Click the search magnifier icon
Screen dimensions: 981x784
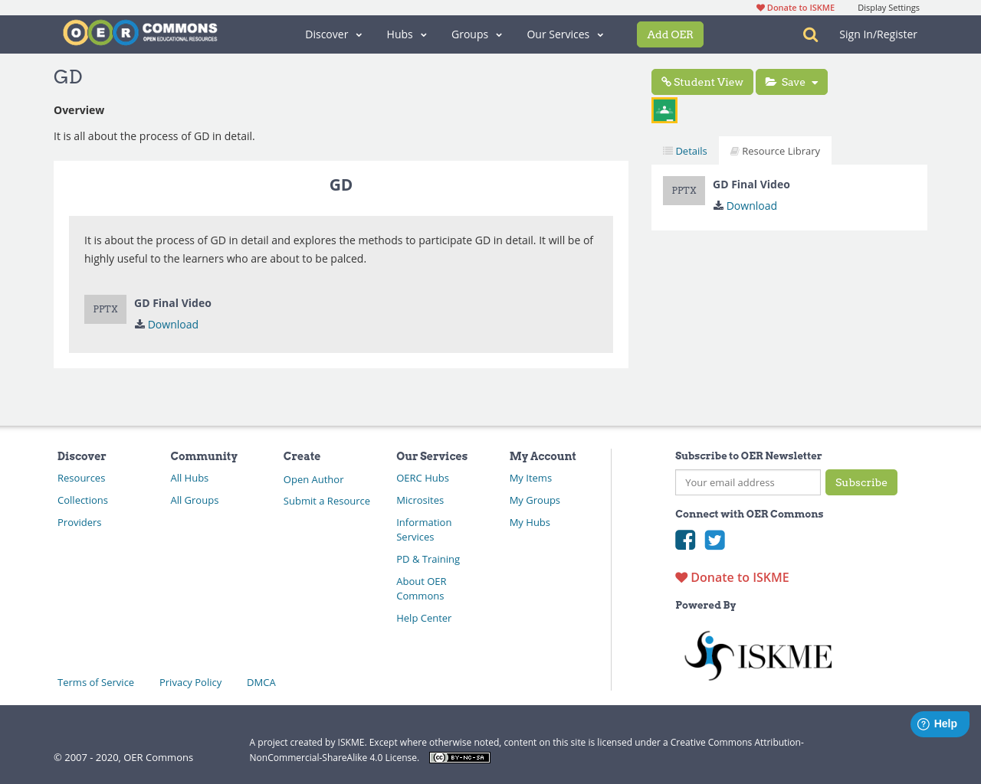click(x=810, y=34)
